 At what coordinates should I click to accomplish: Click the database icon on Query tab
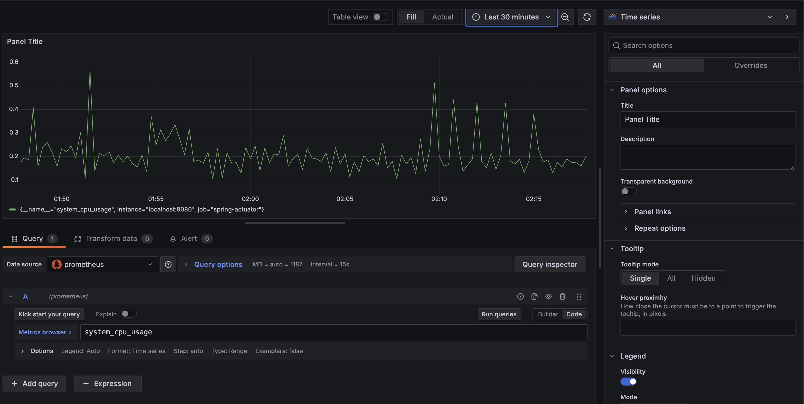[14, 239]
